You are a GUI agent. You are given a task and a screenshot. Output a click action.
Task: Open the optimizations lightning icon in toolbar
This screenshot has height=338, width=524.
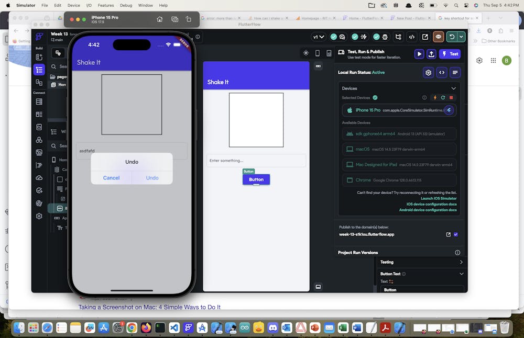pos(364,37)
